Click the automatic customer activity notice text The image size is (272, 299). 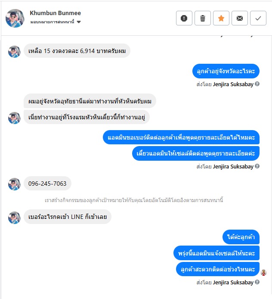[x=134, y=200]
